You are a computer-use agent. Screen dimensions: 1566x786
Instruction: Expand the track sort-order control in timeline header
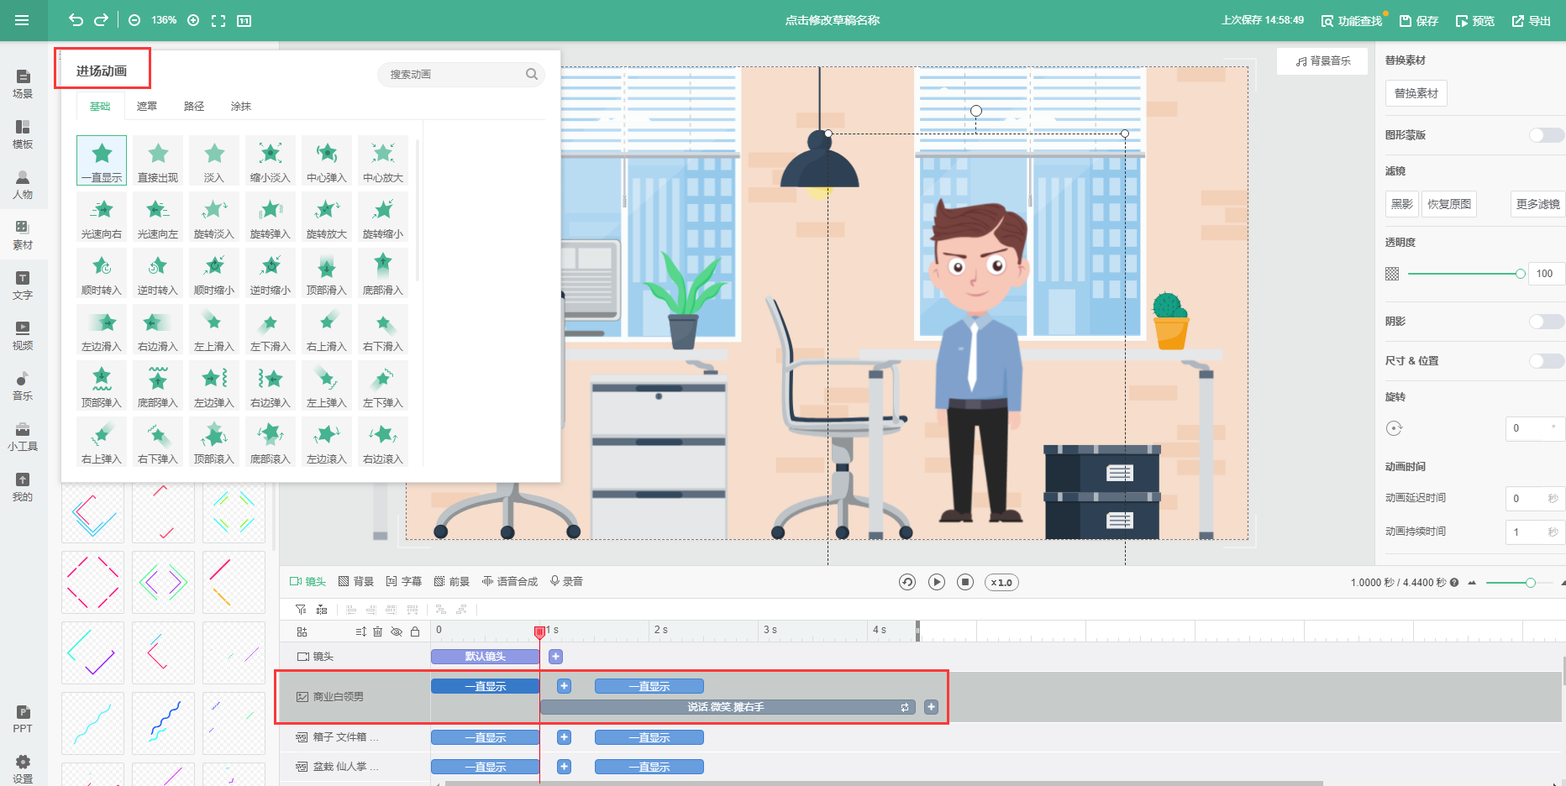(x=360, y=631)
